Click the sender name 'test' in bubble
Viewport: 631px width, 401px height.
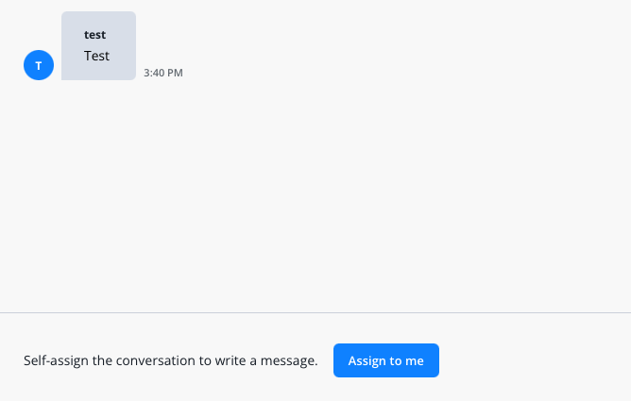(x=94, y=35)
